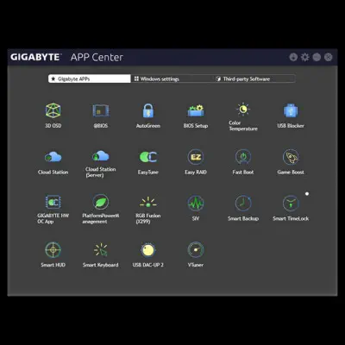Screen dimensions: 345x345
Task: Minimize the APP Center window
Action: click(317, 57)
